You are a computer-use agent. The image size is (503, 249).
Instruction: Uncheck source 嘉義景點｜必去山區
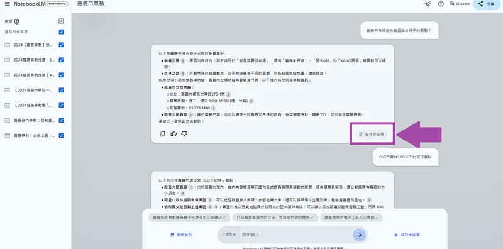point(61,135)
